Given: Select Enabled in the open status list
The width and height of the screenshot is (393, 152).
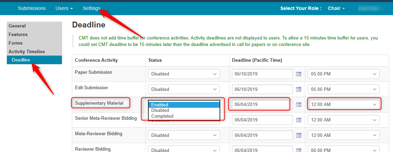Looking at the screenshot, I should point(184,105).
